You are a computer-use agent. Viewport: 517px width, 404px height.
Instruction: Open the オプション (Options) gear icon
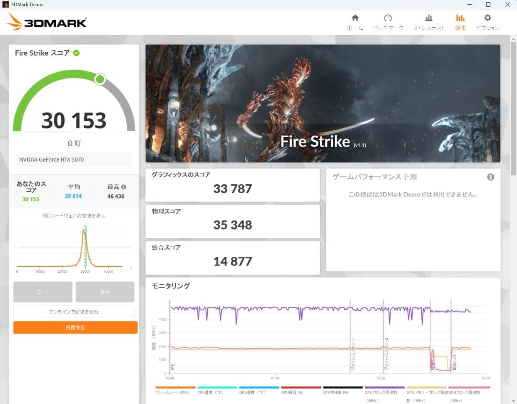coord(487,18)
